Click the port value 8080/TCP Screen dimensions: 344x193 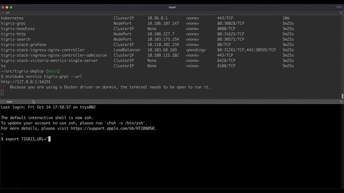point(226,28)
